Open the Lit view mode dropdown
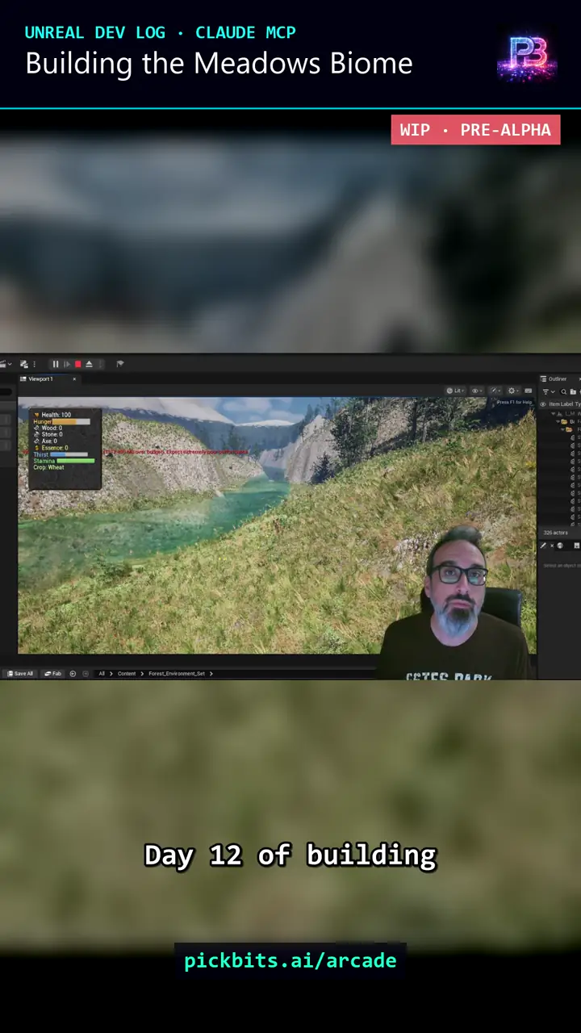This screenshot has width=581, height=1033. pos(456,391)
